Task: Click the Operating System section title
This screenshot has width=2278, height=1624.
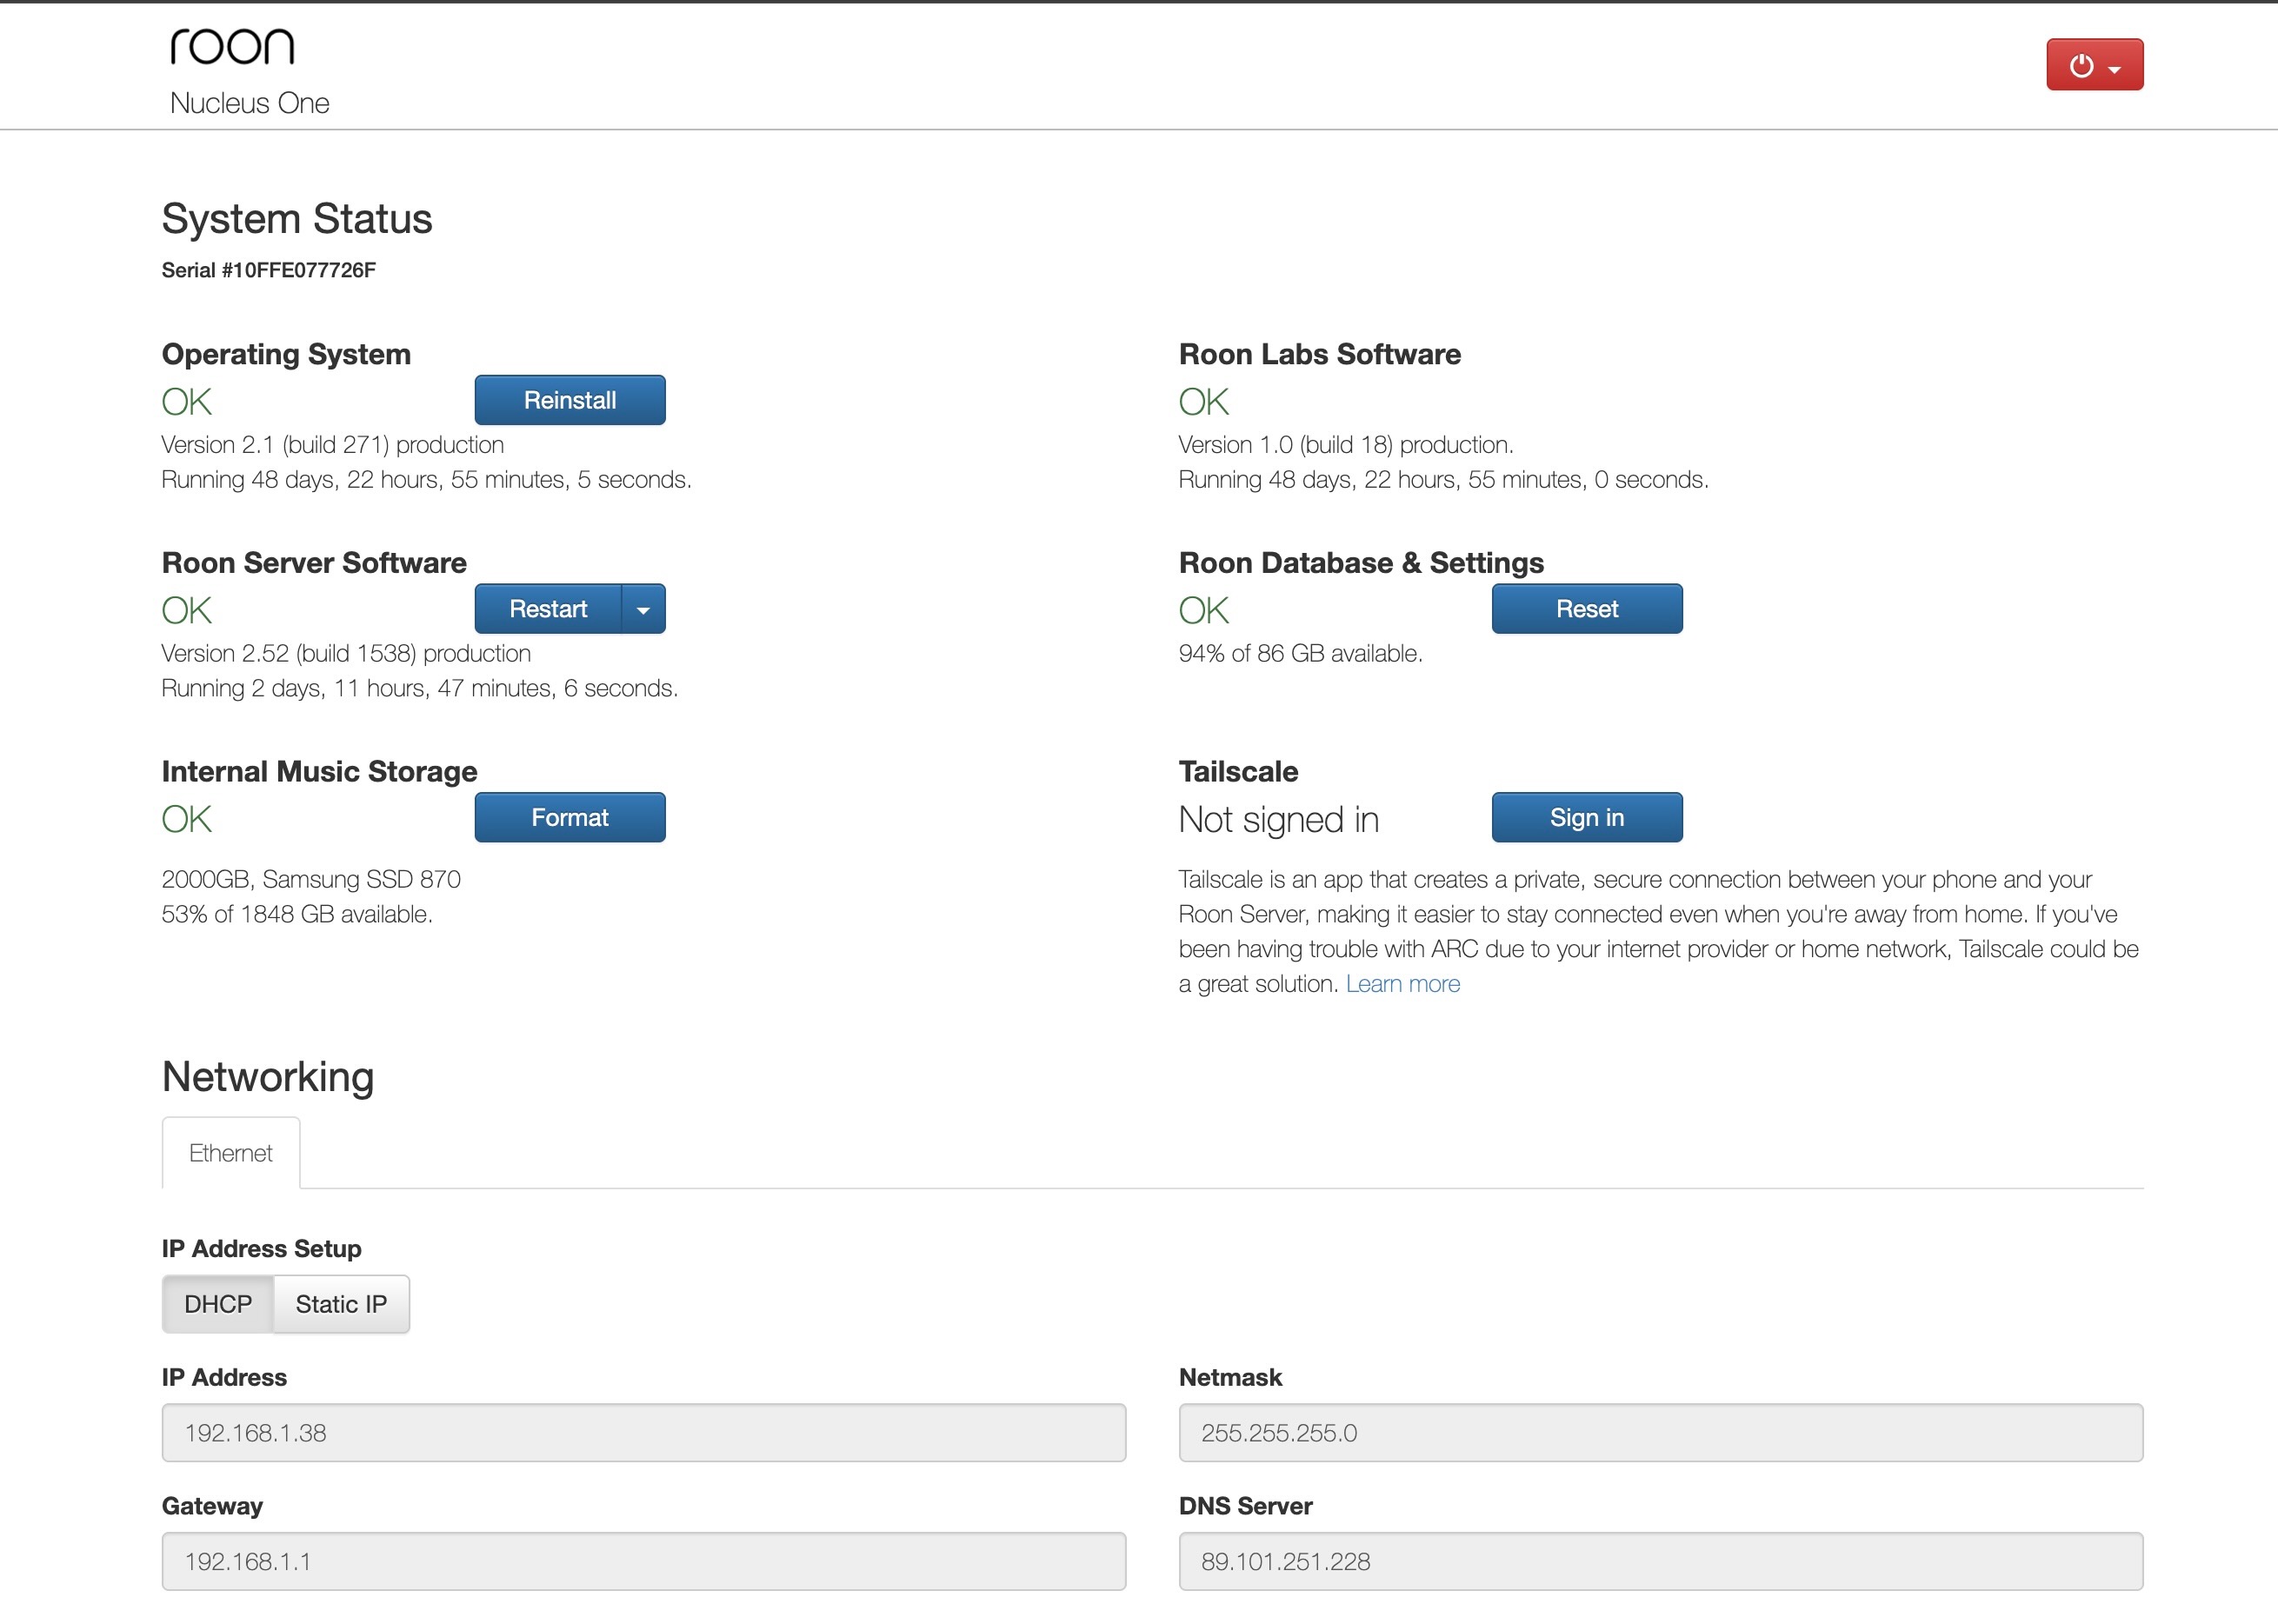Action: [286, 354]
